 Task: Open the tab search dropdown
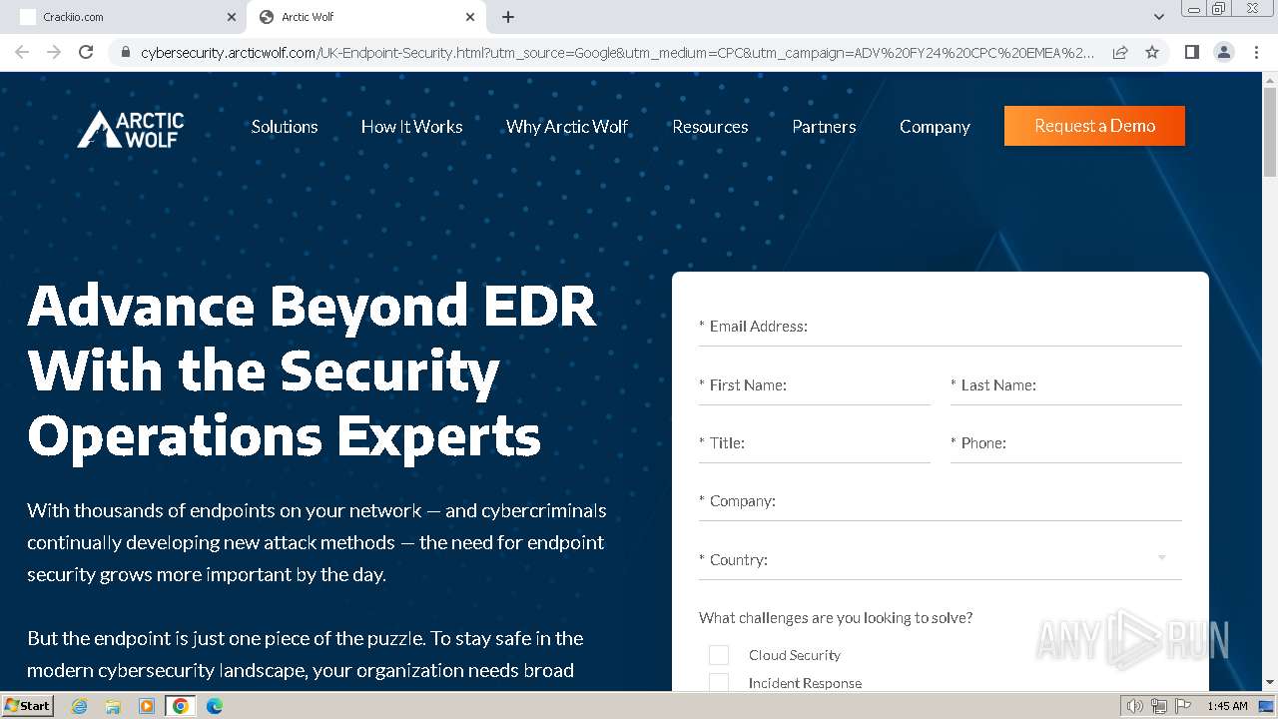point(1158,17)
